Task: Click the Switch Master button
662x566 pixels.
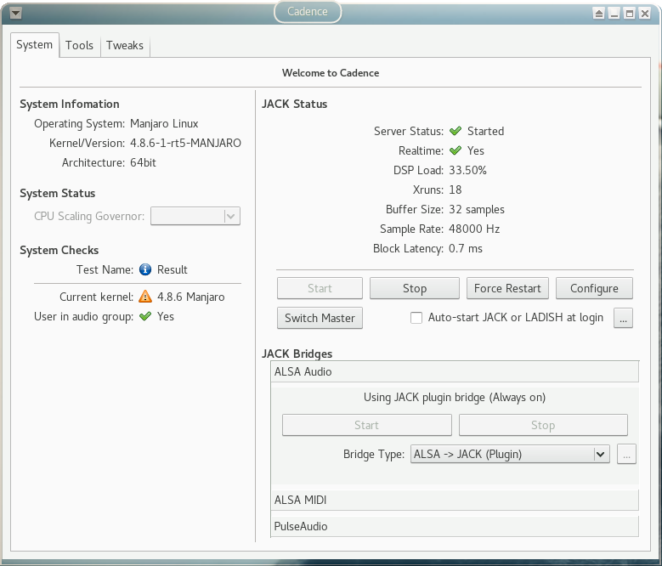Action: coord(320,318)
